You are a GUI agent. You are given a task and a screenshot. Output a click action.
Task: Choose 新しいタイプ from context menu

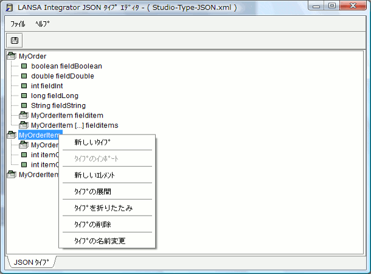107,142
